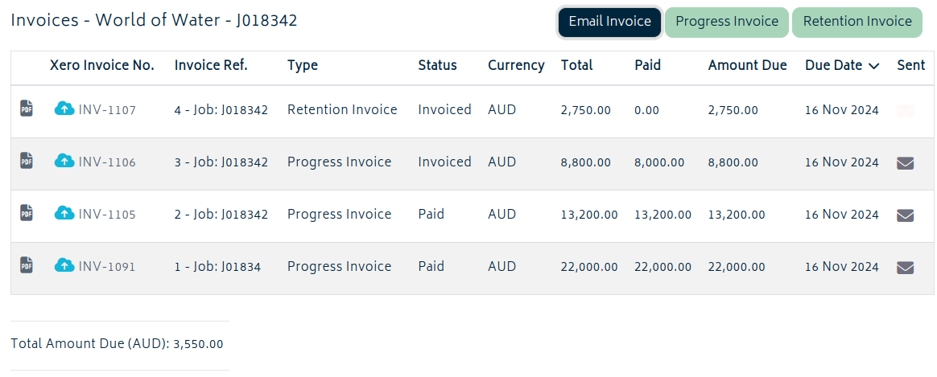Viewport: 937px width, 377px height.
Task: Sort by Amount Due column header
Action: 748,65
